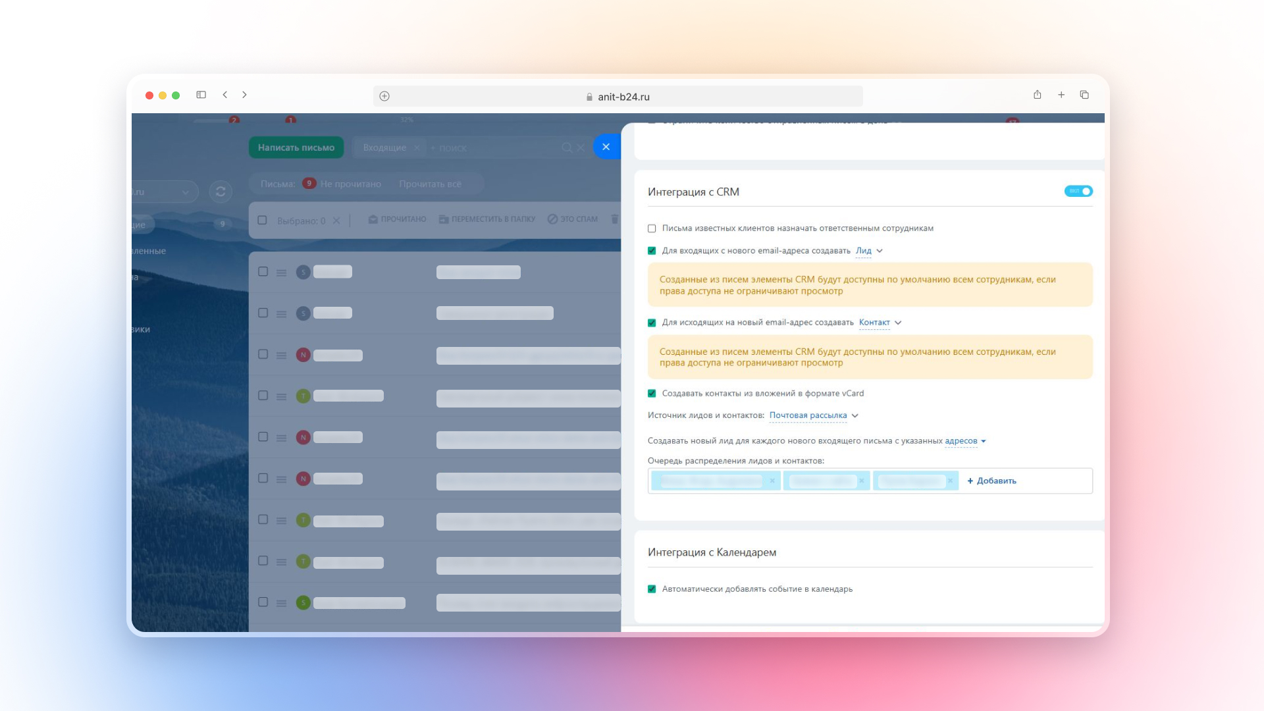Check Письма известных клиентов назначать ответственным

[x=652, y=228]
